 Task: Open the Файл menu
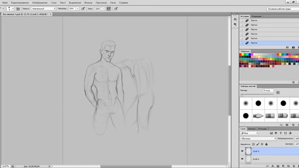(5, 3)
